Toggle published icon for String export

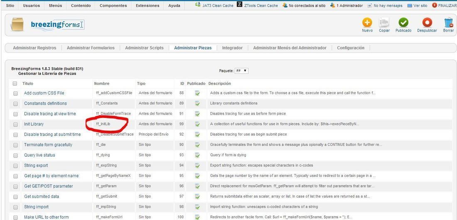(197, 166)
